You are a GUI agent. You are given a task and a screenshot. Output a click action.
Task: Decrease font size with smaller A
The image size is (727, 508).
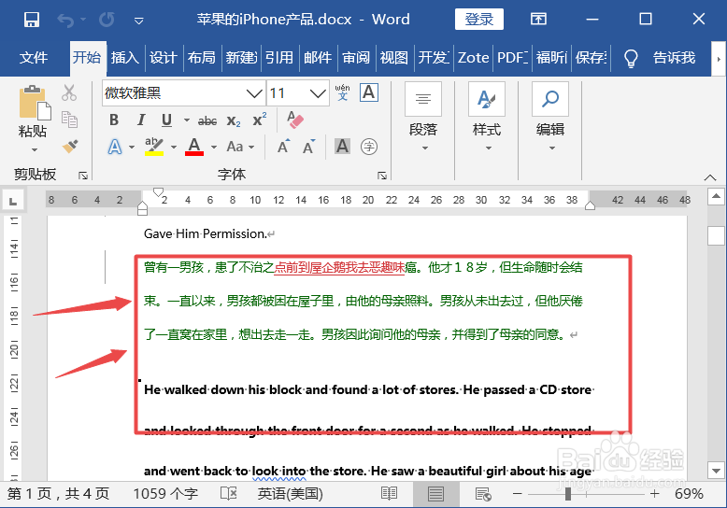pos(308,147)
